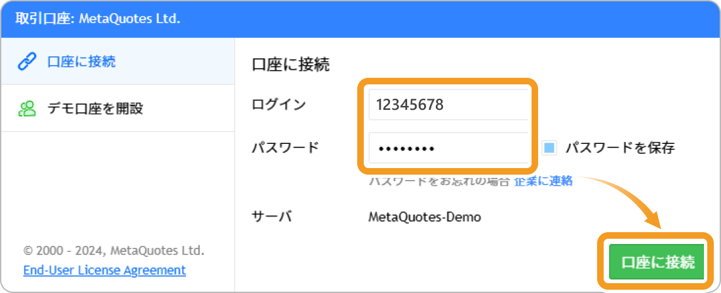Click the パスワード label text
The image size is (721, 293).
285,148
